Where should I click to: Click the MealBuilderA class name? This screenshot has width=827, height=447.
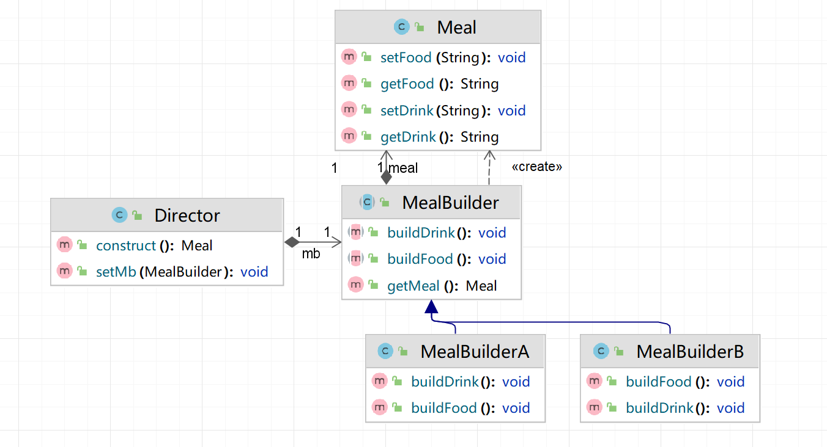click(475, 352)
